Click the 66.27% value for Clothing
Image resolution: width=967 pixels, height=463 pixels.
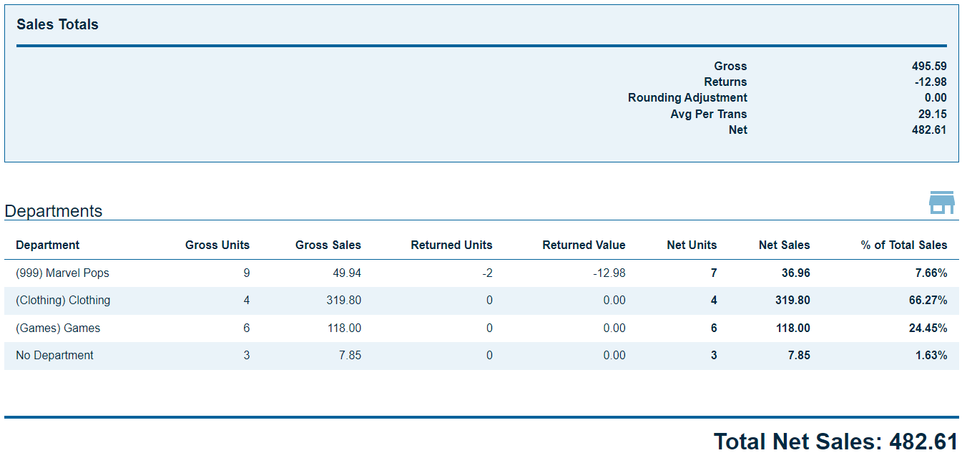(x=928, y=301)
